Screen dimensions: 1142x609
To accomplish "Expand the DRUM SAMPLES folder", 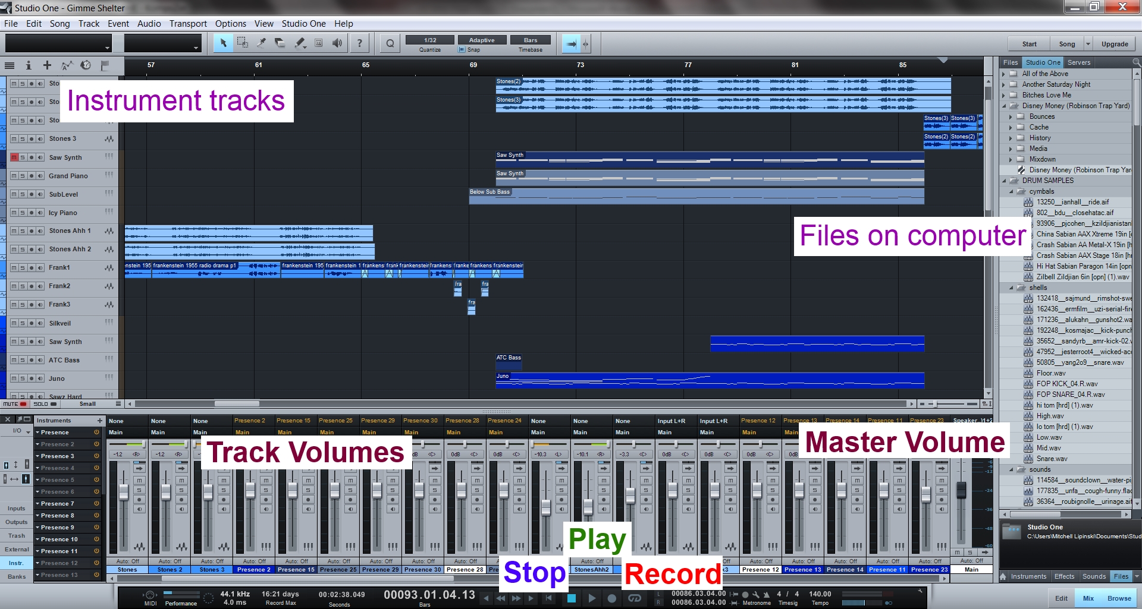I will coord(1005,180).
